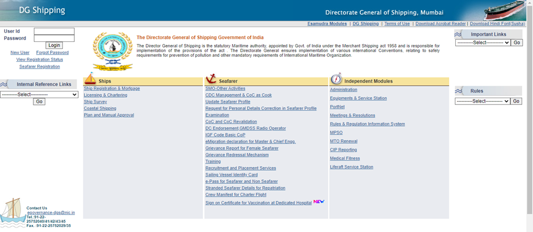Open Equipments & Service Station link
This screenshot has width=533, height=232.
coord(358,98)
